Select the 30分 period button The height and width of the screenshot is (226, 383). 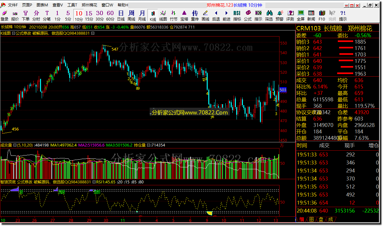pyautogui.click(x=99, y=16)
